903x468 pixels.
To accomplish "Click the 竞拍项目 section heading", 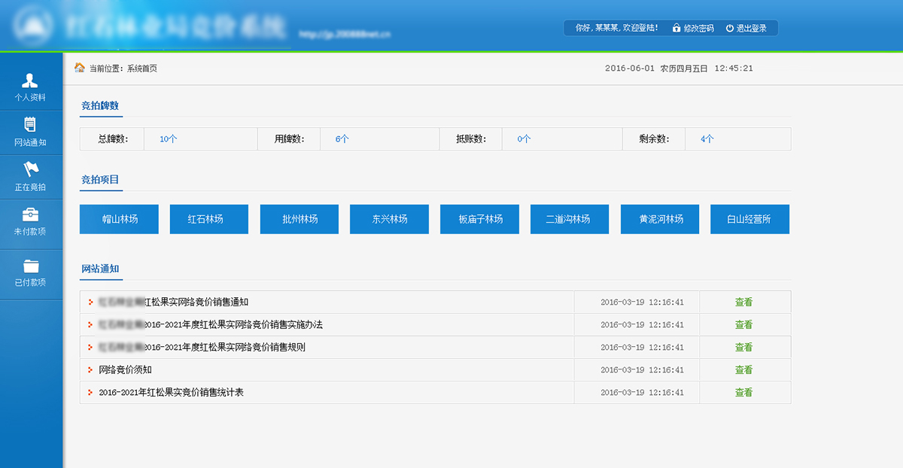I will tap(100, 180).
